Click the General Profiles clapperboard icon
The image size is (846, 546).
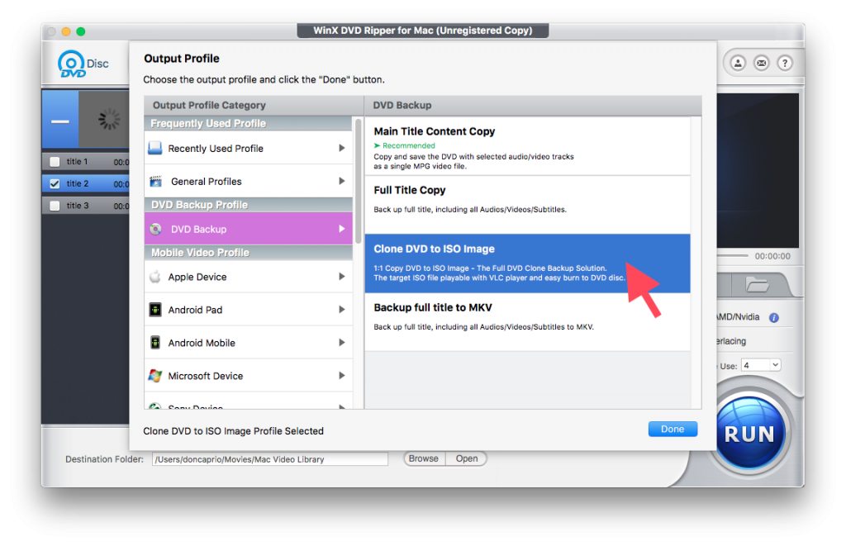click(156, 181)
